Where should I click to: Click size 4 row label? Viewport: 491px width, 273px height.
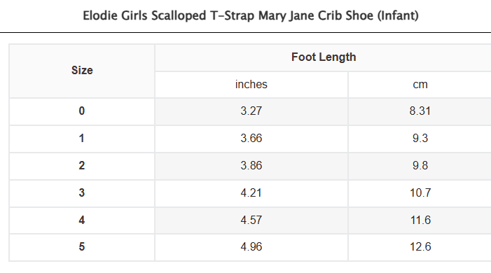tap(82, 220)
